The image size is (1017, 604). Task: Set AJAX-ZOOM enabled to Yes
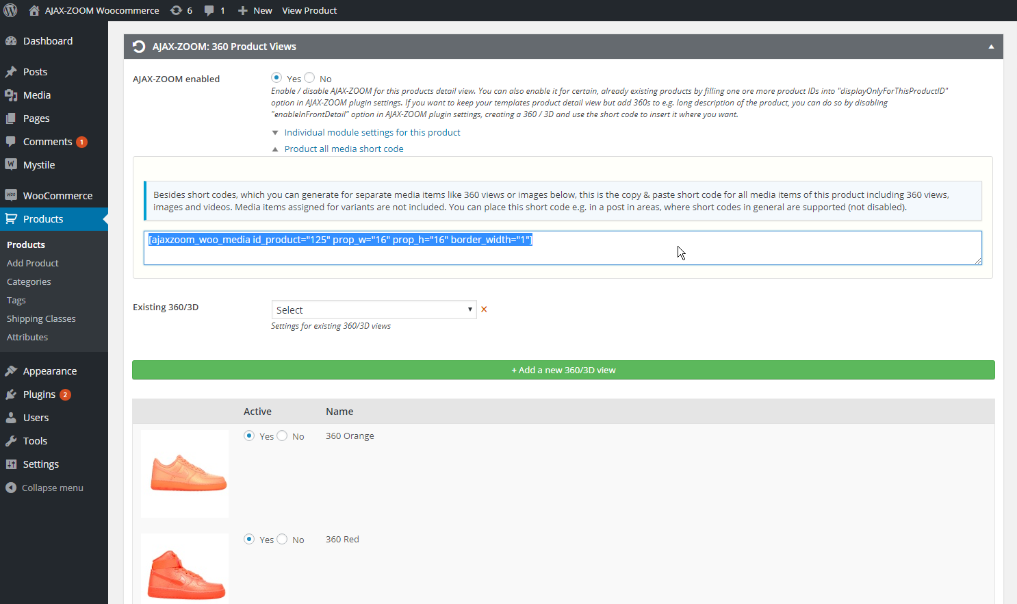[276, 78]
